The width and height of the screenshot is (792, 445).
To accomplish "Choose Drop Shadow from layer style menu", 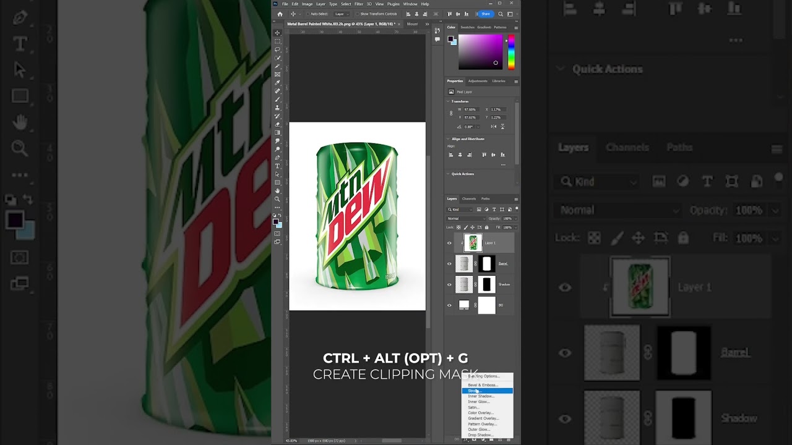I will tap(488, 435).
